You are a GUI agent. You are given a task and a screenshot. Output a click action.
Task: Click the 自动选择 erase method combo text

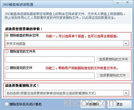51,93
